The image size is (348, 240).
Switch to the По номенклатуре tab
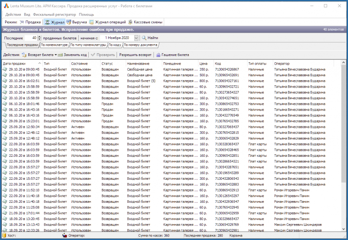(54, 45)
